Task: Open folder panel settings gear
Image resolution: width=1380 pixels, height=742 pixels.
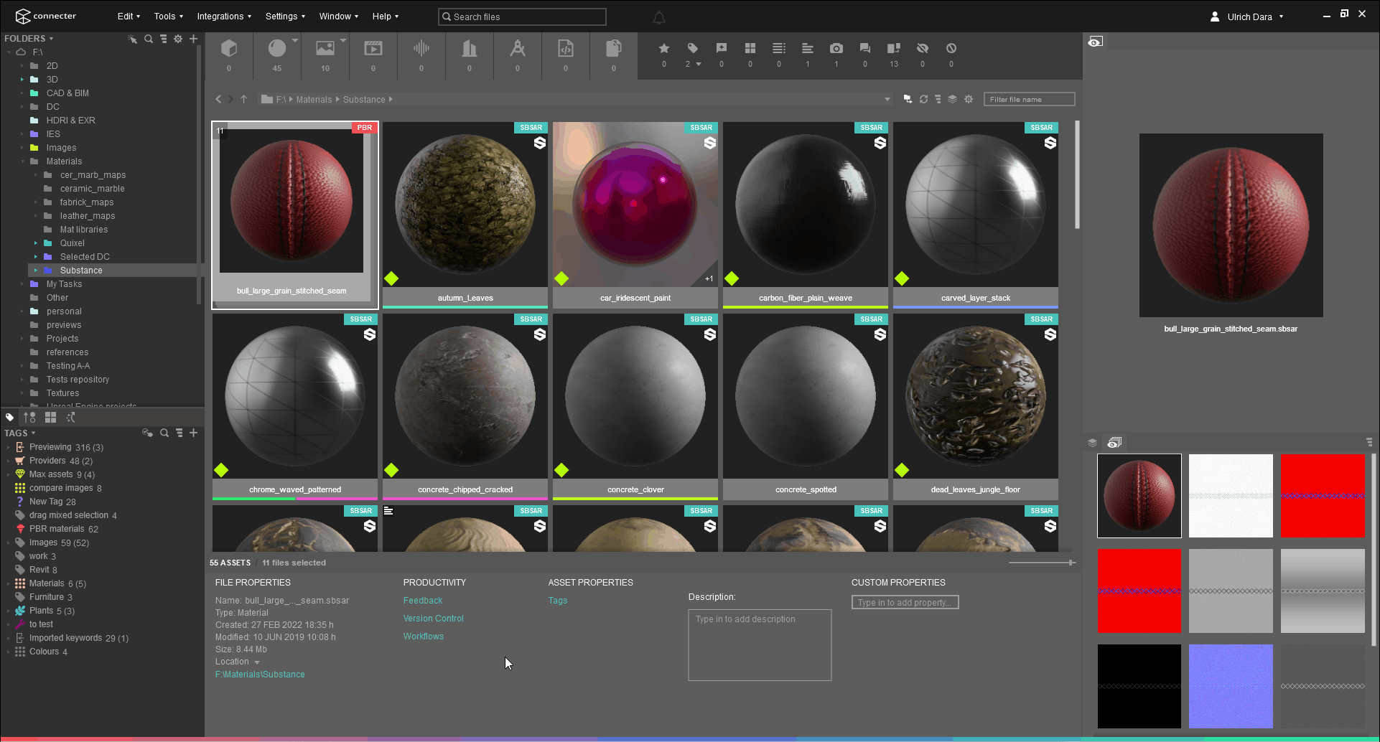Action: tap(178, 39)
